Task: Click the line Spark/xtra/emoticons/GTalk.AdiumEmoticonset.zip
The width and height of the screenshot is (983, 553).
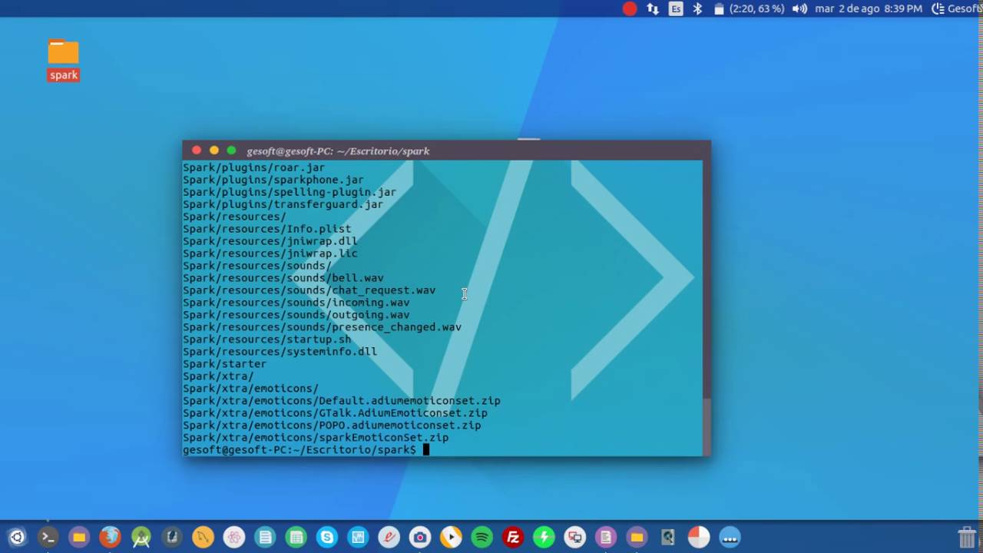Action: pos(335,413)
